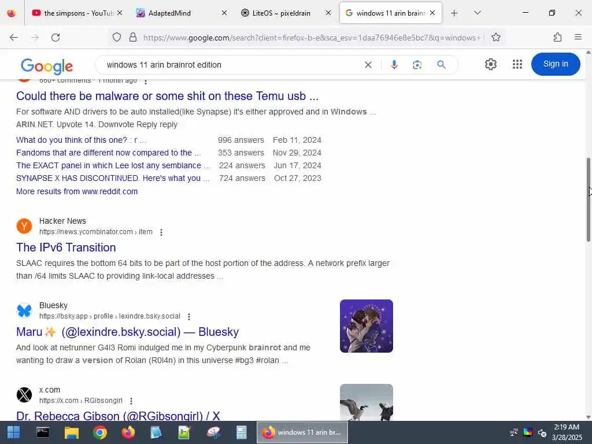The height and width of the screenshot is (444, 592).
Task: Open the Google apps grid
Action: click(x=517, y=64)
